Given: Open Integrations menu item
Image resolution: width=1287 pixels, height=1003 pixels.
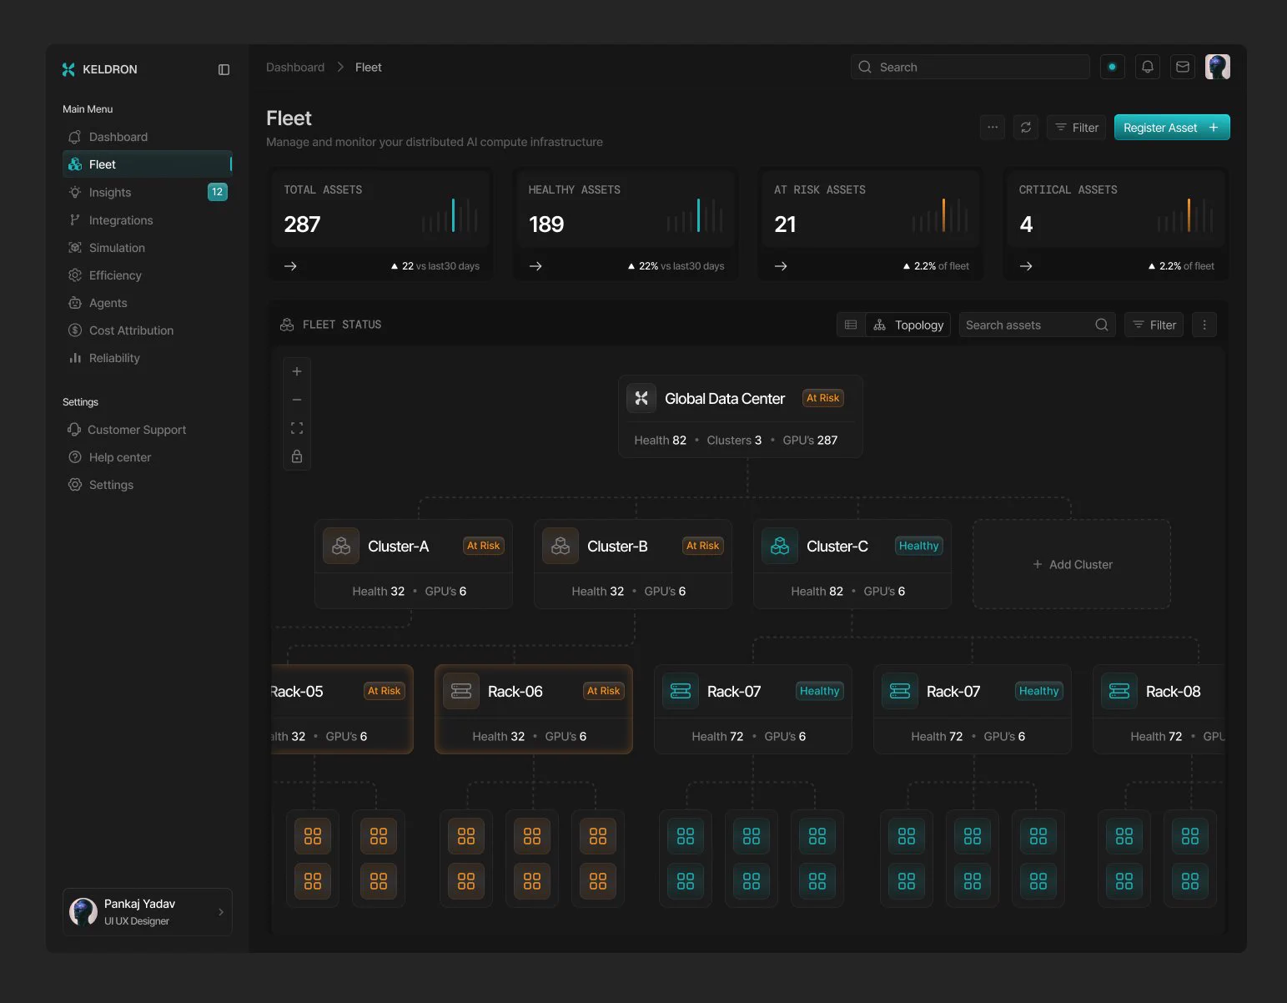Looking at the screenshot, I should (147, 220).
